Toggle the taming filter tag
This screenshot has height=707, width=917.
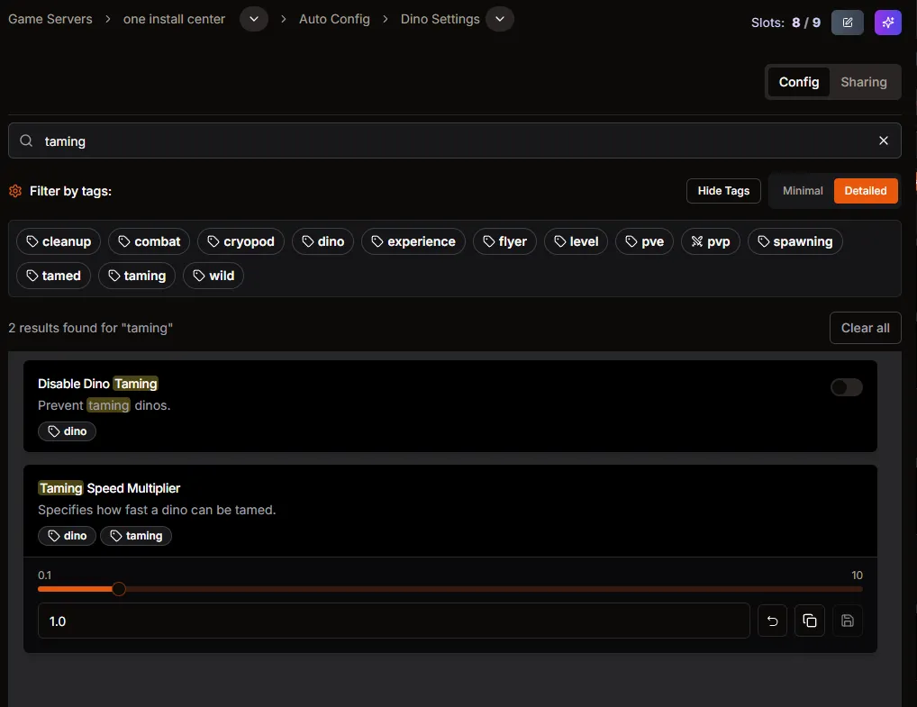(137, 276)
